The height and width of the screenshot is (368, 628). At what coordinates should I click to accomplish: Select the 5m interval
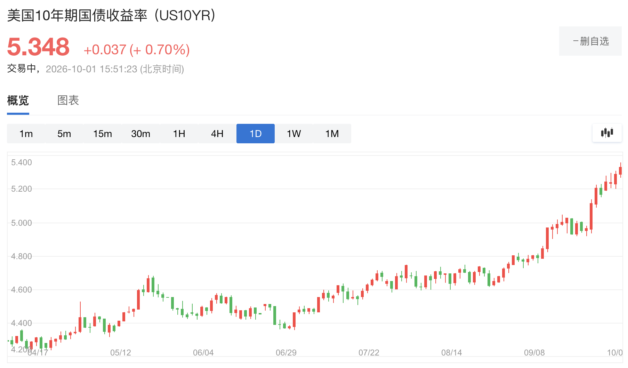point(64,134)
